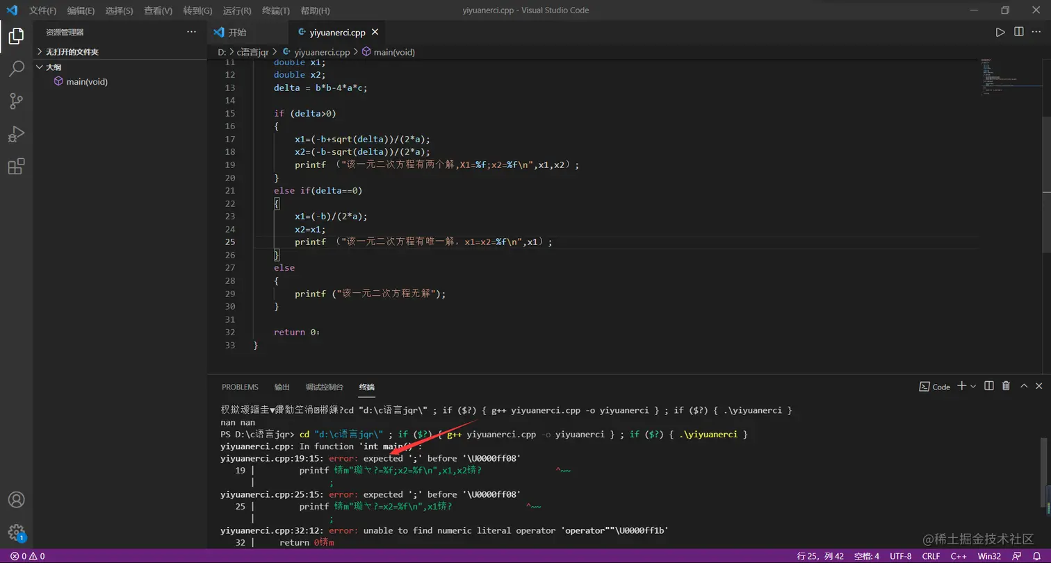
Task: Open the 运行(R) menu
Action: pyautogui.click(x=237, y=10)
